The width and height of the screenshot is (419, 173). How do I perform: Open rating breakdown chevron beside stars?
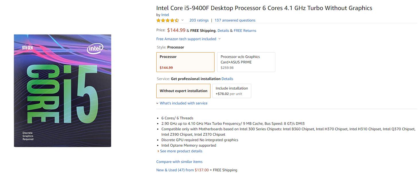[182, 20]
